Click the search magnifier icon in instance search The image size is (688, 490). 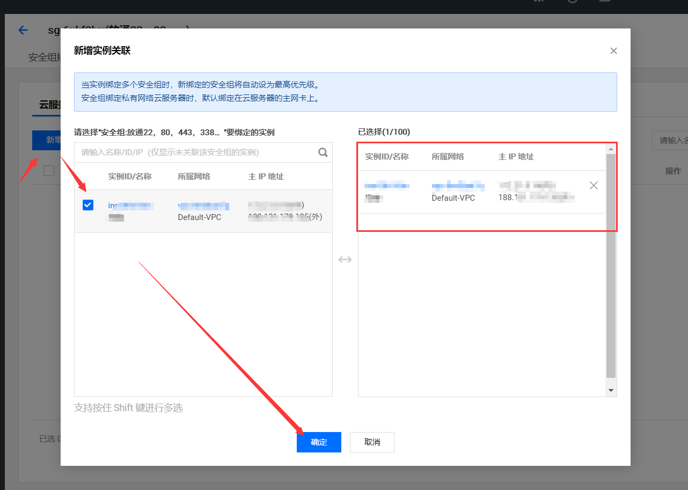[323, 152]
